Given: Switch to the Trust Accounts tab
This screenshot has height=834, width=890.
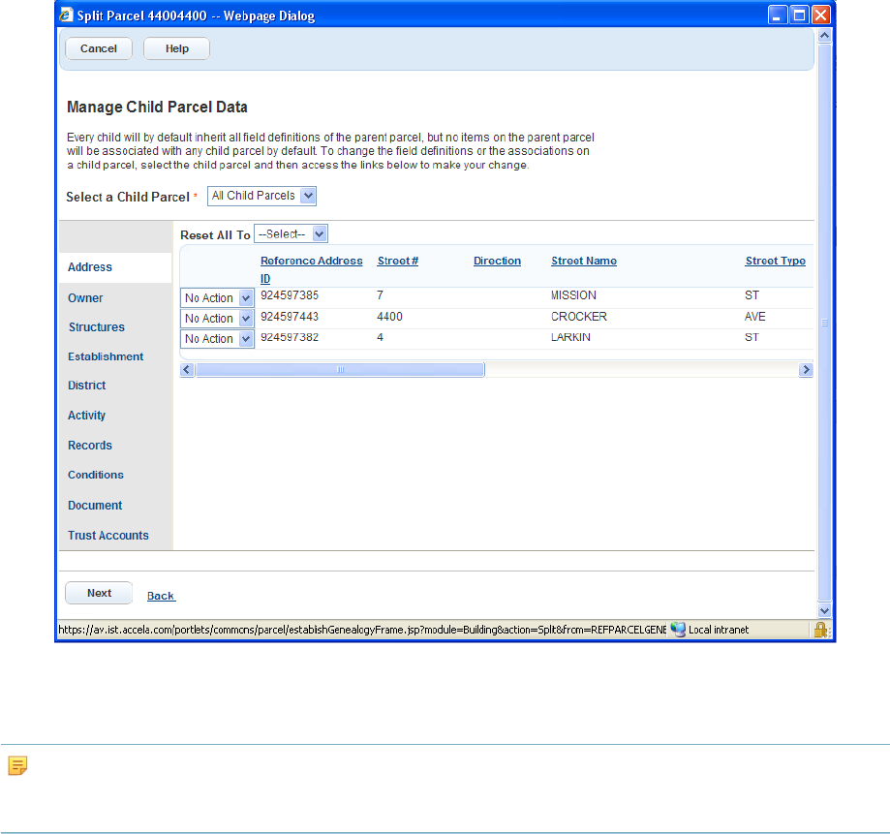Looking at the screenshot, I should 107,536.
